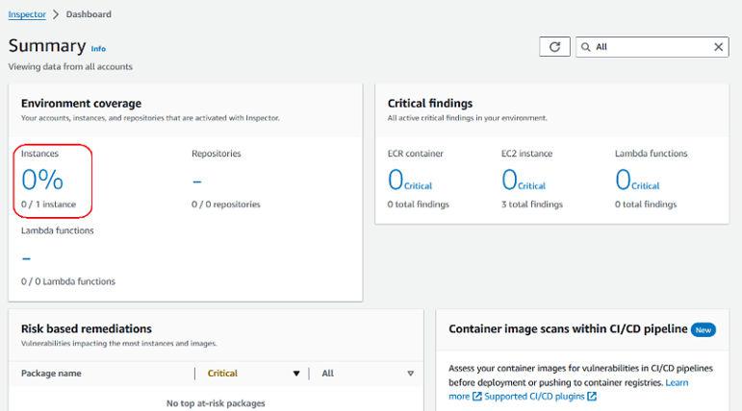742x411 pixels.
Task: Click the New badge on CI/CD pipeline
Action: coord(704,329)
